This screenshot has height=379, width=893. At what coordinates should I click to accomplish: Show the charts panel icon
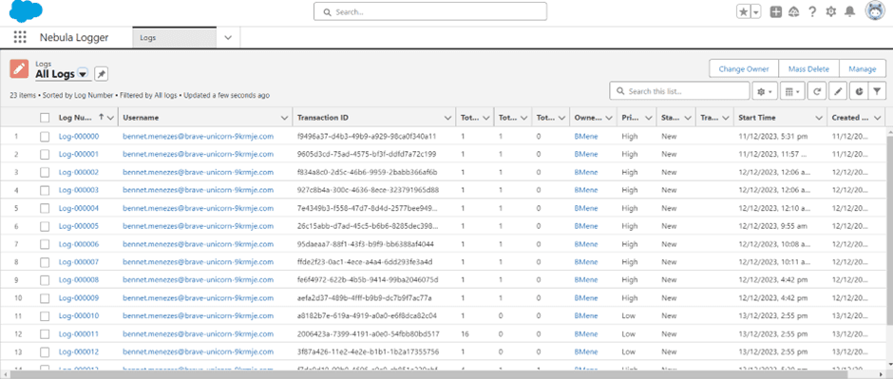click(858, 91)
